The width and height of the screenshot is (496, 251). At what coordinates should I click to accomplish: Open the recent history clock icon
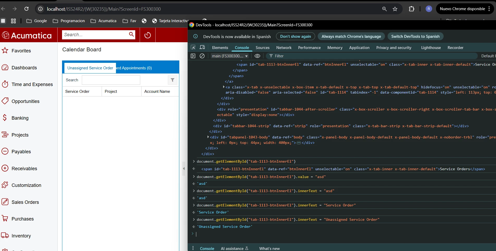coord(148,35)
